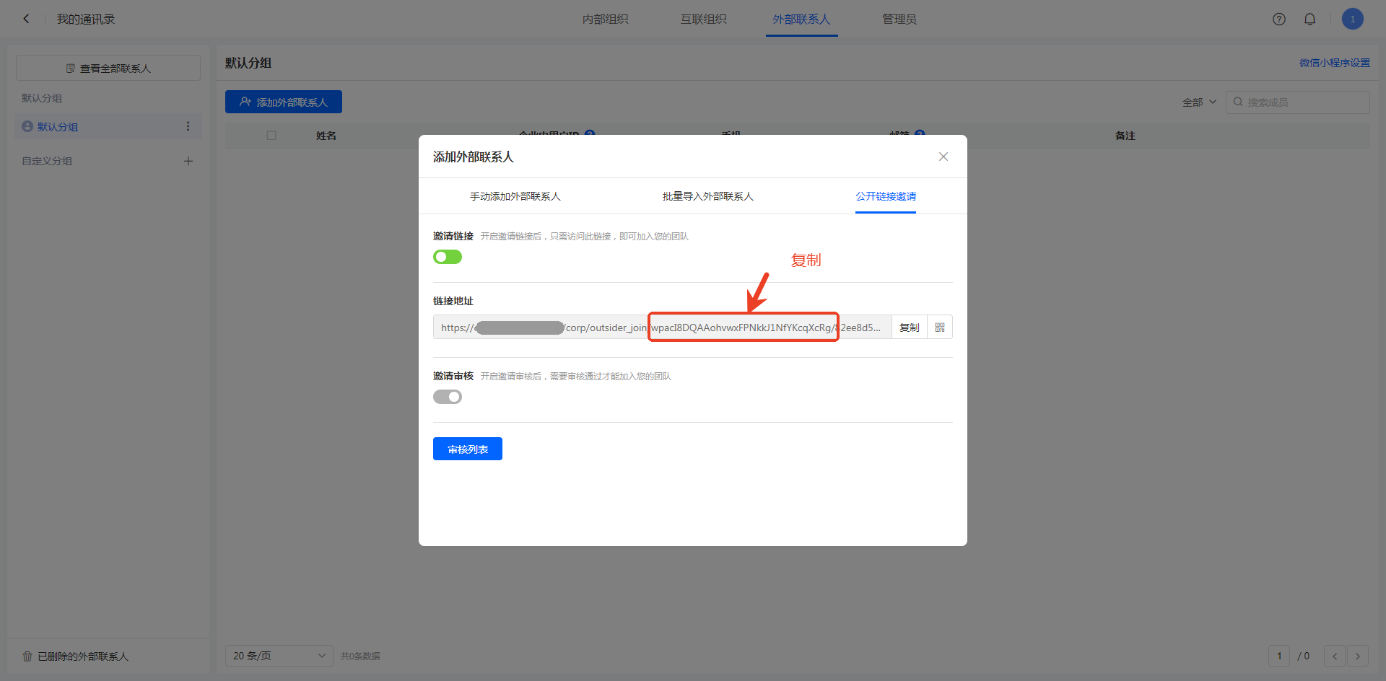Click the QR code icon beside copy

pos(940,328)
